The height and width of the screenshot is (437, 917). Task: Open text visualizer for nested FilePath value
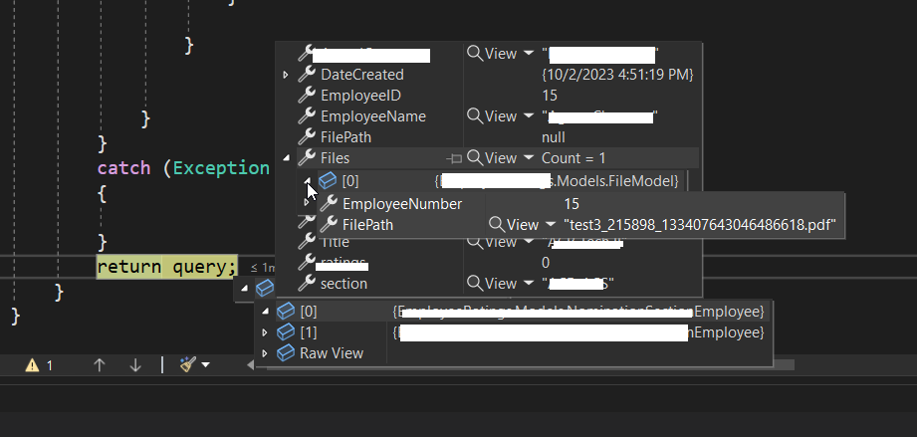(514, 225)
